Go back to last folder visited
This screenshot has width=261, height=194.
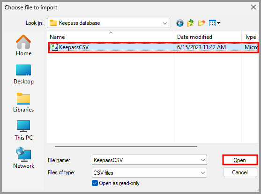tap(180, 23)
